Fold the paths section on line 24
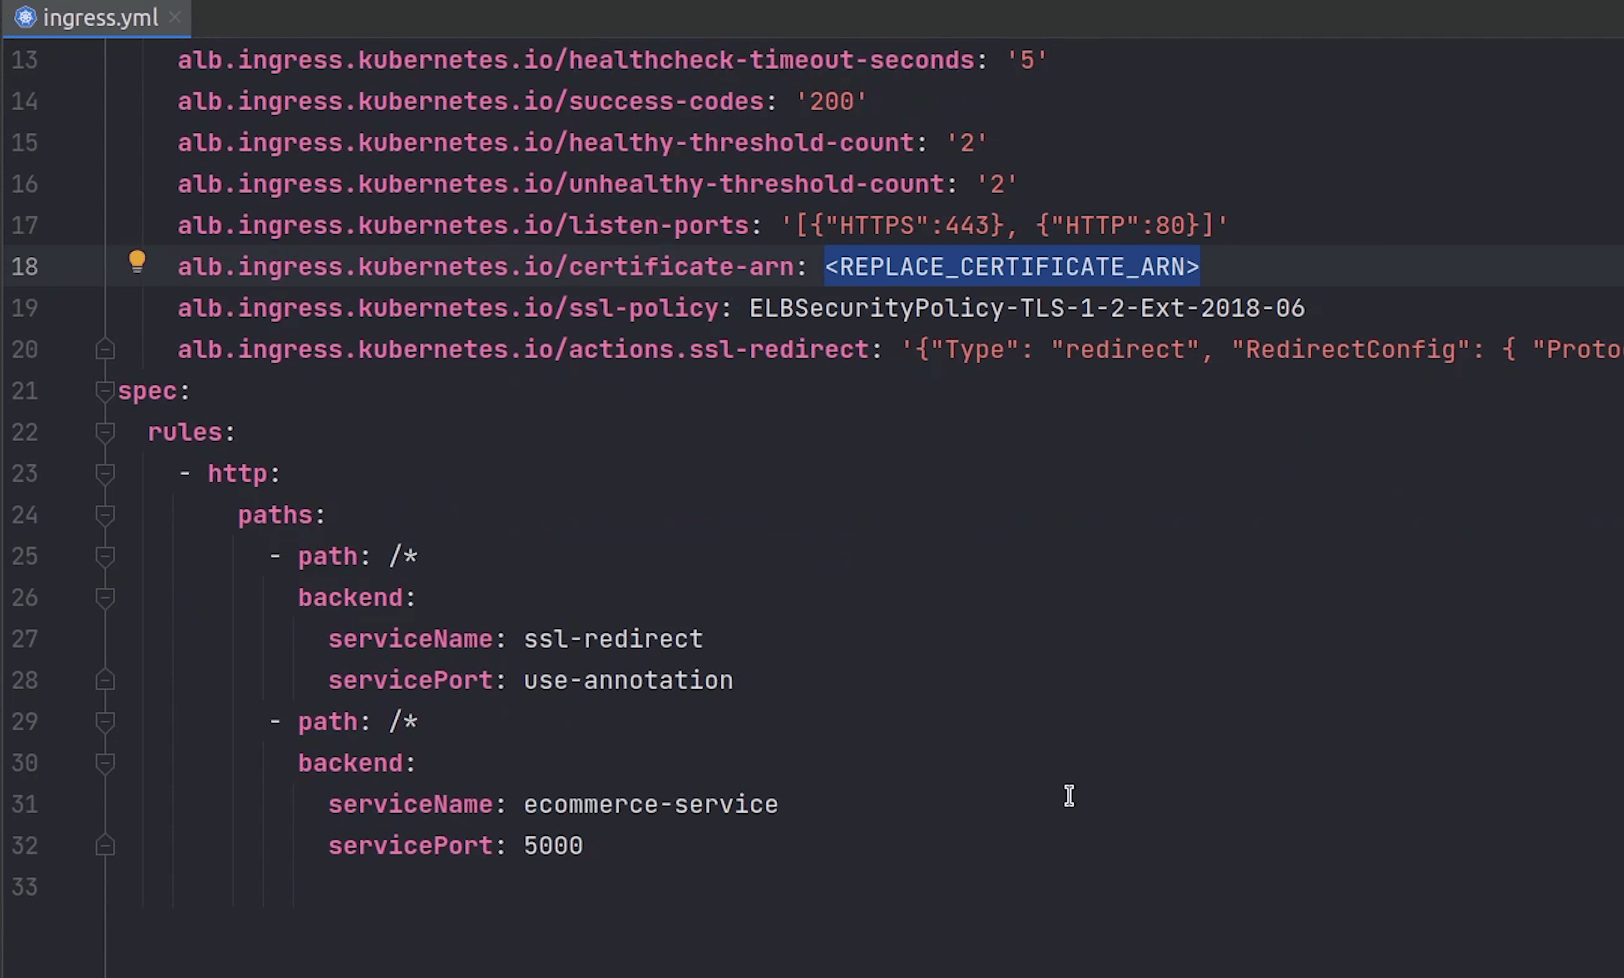1624x978 pixels. 105,515
